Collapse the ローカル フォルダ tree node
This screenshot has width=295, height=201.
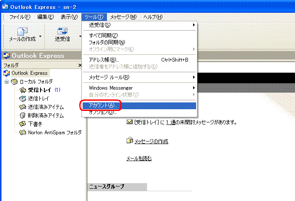tap(6, 82)
